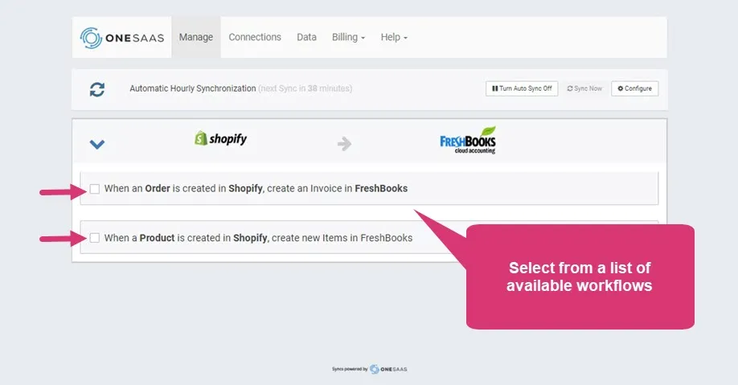This screenshot has width=738, height=385.
Task: Collapse the Shopify to FreshBooks chevron
Action: pyautogui.click(x=97, y=144)
